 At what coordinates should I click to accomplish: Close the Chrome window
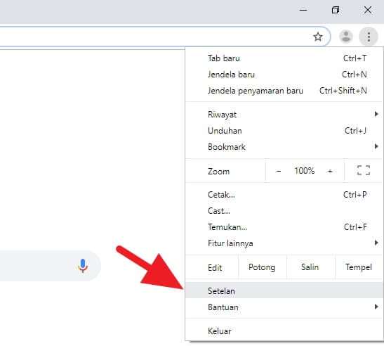pos(368,11)
